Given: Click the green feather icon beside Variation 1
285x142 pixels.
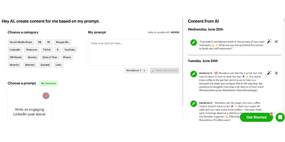Looking at the screenshot, I should coord(193,74).
